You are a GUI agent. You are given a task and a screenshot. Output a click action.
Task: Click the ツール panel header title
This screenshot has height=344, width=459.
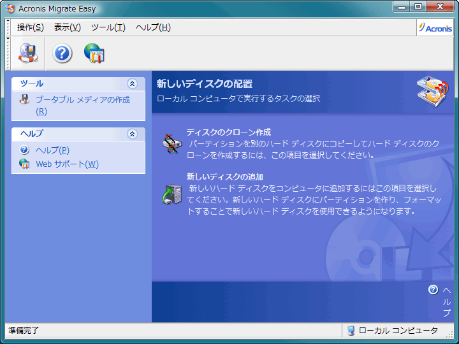pos(32,83)
